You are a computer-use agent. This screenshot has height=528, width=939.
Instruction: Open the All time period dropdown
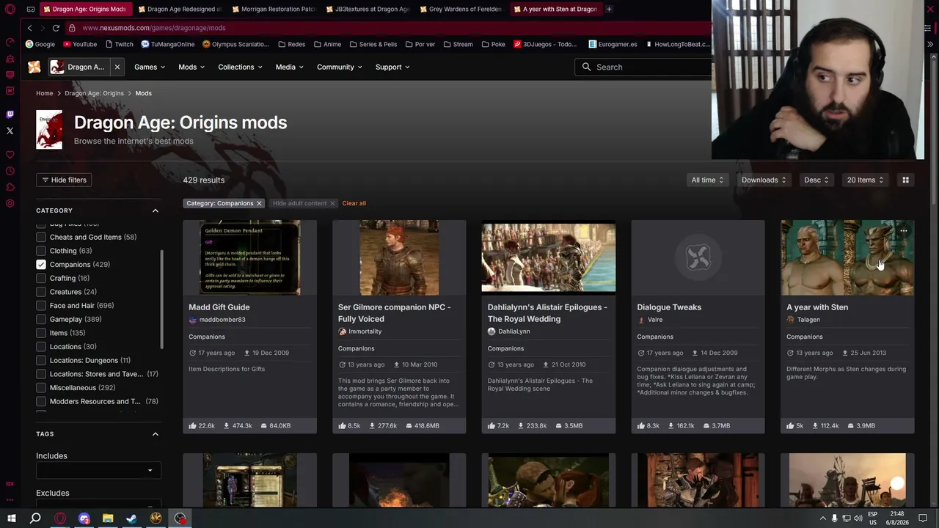707,180
